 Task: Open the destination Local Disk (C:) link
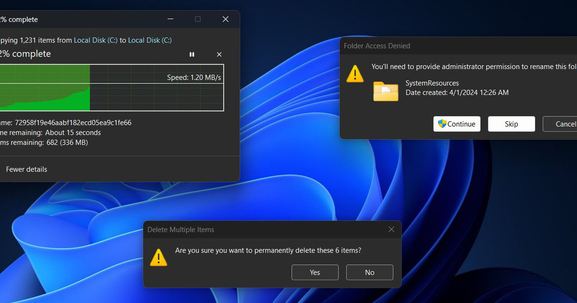tap(150, 40)
